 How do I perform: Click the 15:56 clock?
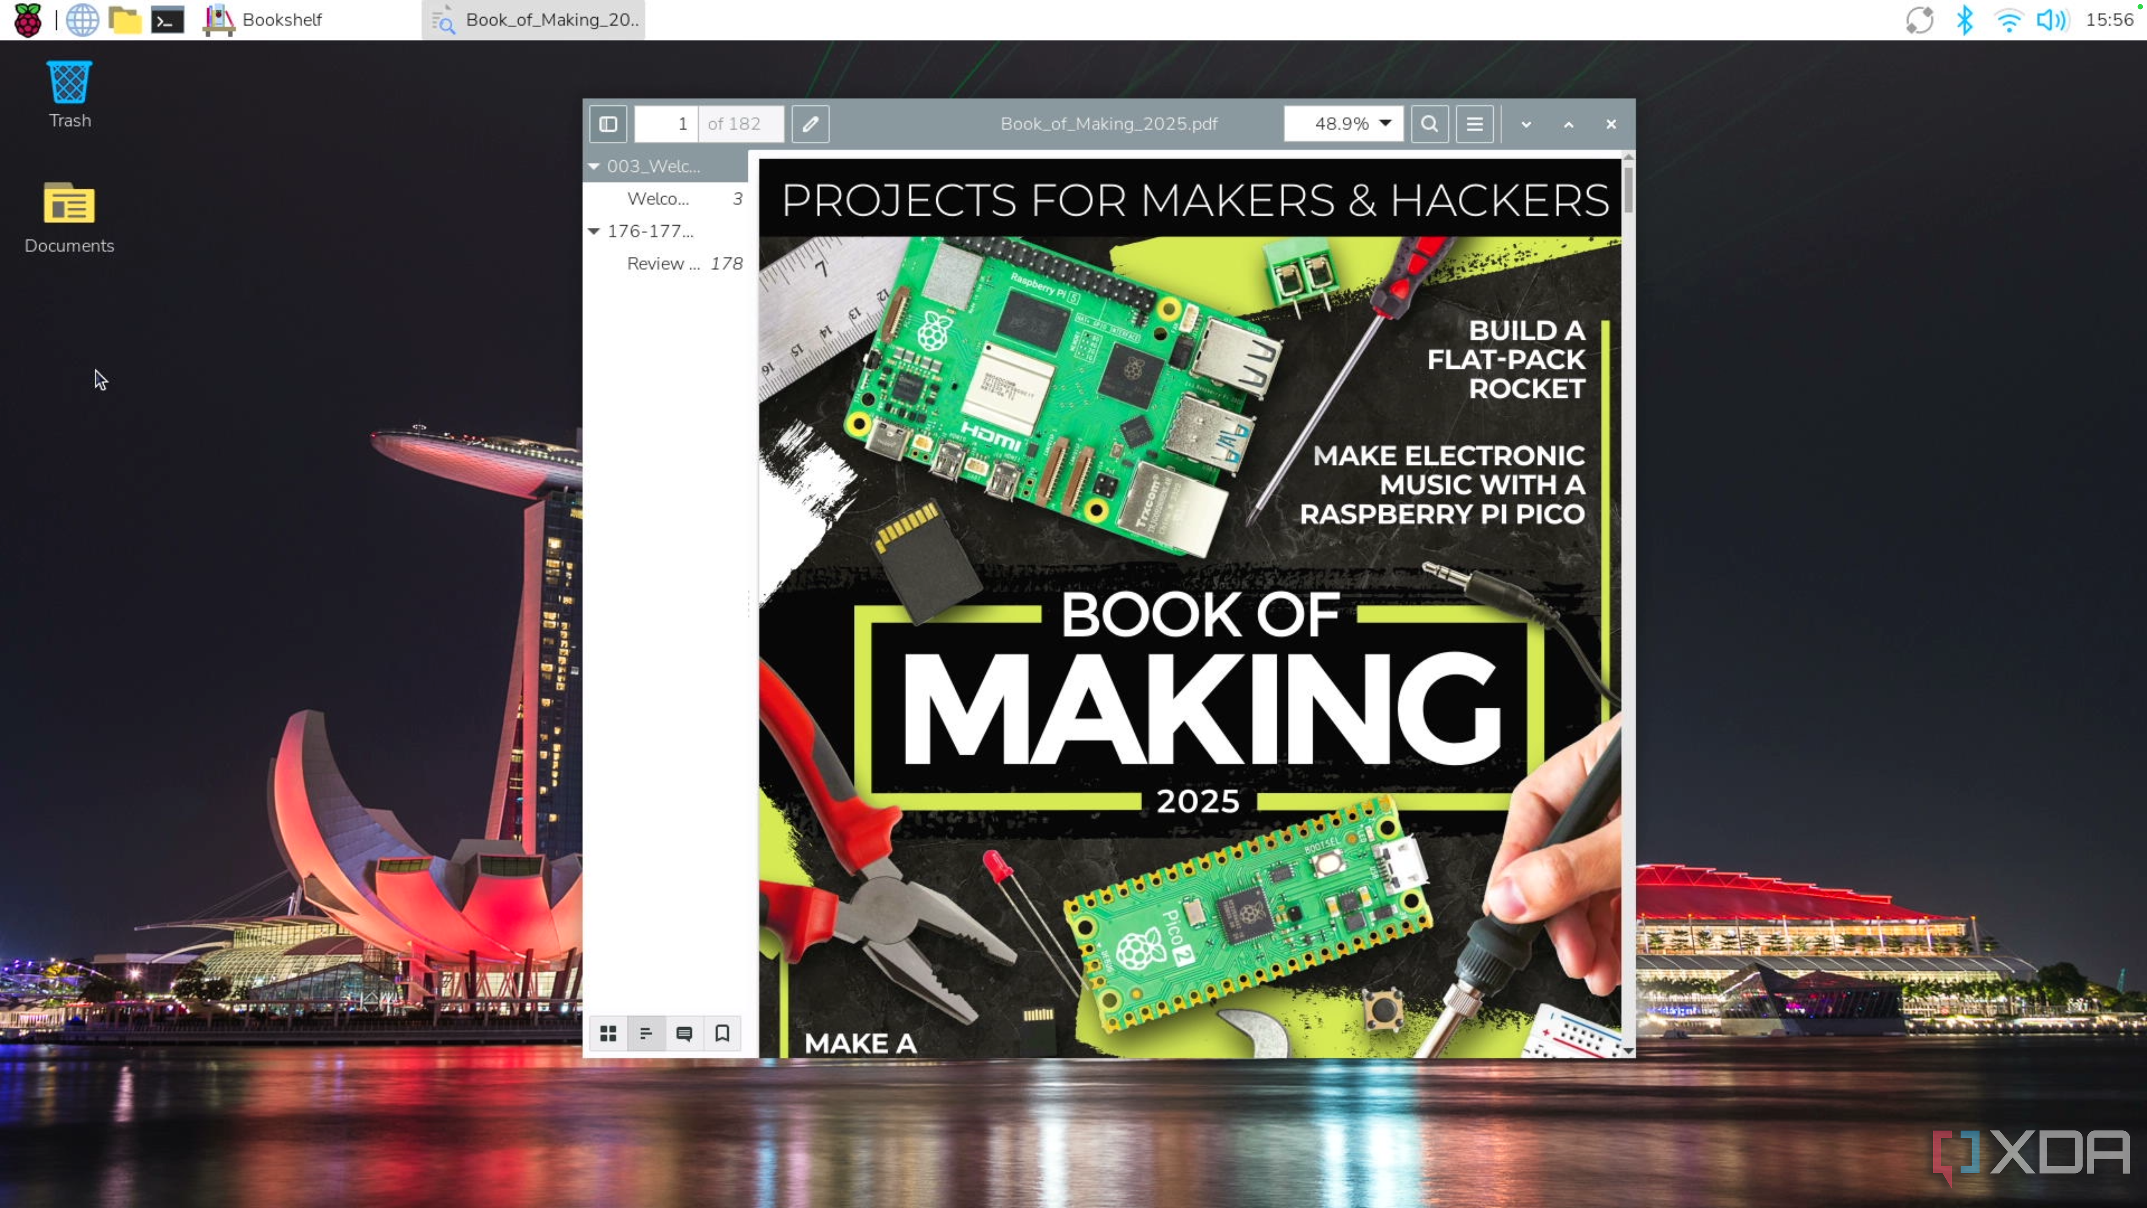pos(2109,20)
